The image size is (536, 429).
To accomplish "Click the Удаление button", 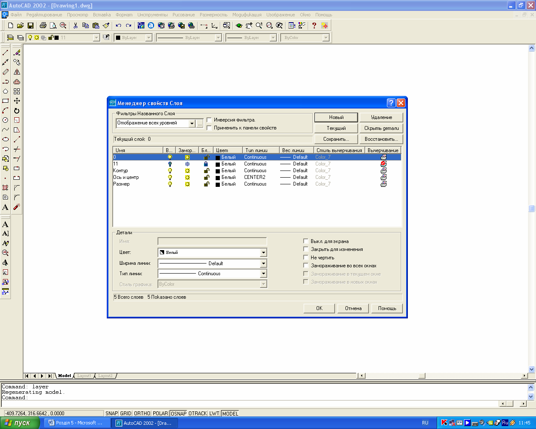I will [x=381, y=117].
